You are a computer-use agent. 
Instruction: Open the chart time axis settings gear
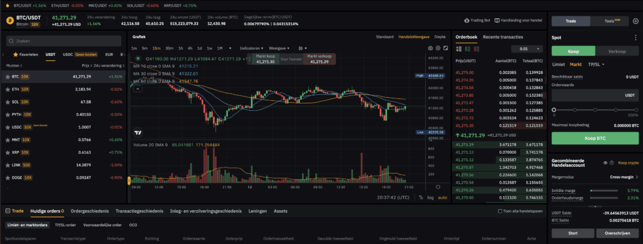click(438, 187)
